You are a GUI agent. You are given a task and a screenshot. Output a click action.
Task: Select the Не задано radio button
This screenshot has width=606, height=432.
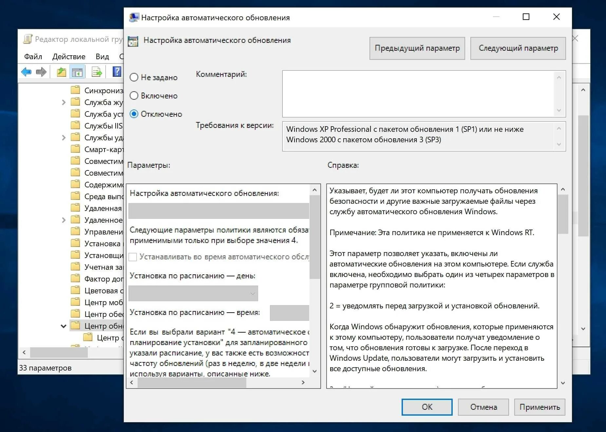tap(134, 77)
